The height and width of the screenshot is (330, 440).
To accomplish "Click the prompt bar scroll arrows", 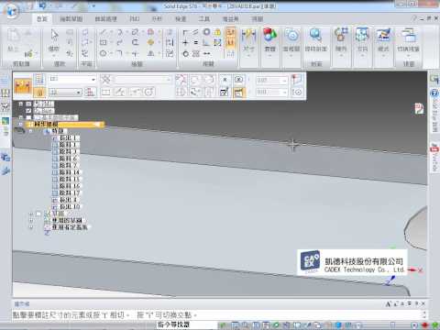I will pos(424,314).
